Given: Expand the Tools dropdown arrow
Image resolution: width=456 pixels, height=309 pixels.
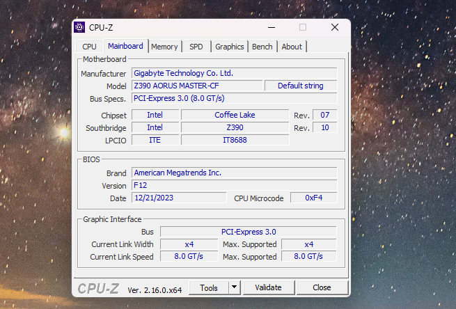Looking at the screenshot, I should [235, 288].
